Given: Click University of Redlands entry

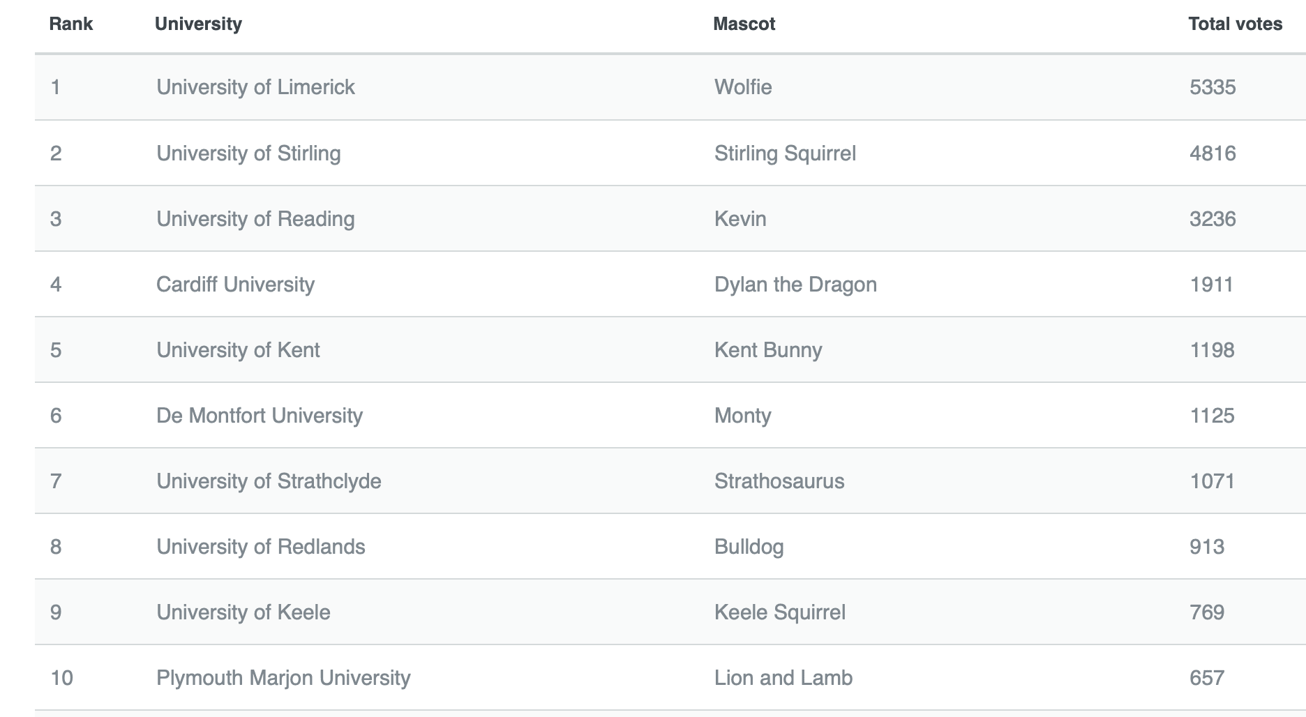Looking at the screenshot, I should (260, 547).
